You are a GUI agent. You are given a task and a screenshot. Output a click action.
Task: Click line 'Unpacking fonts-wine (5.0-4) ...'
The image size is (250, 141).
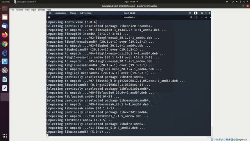[x=75, y=22]
